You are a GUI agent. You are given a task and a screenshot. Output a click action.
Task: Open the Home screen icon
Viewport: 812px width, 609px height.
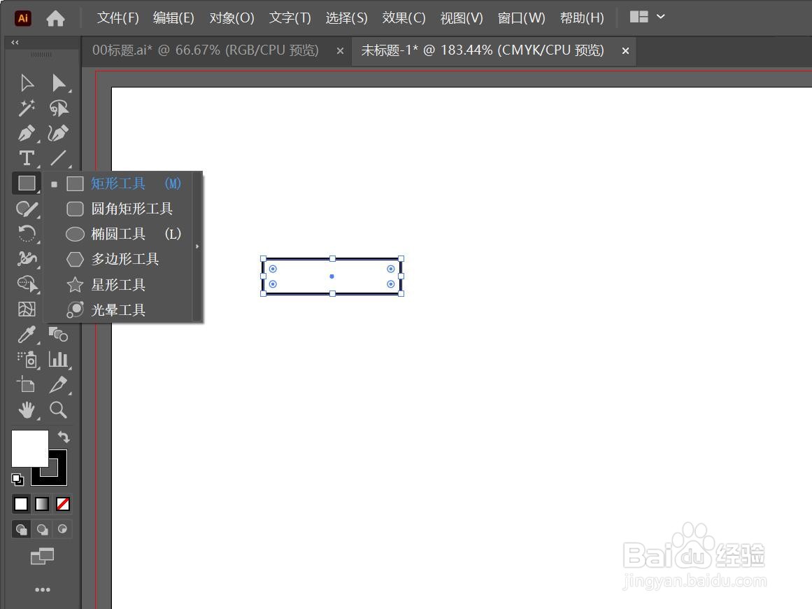click(x=55, y=18)
